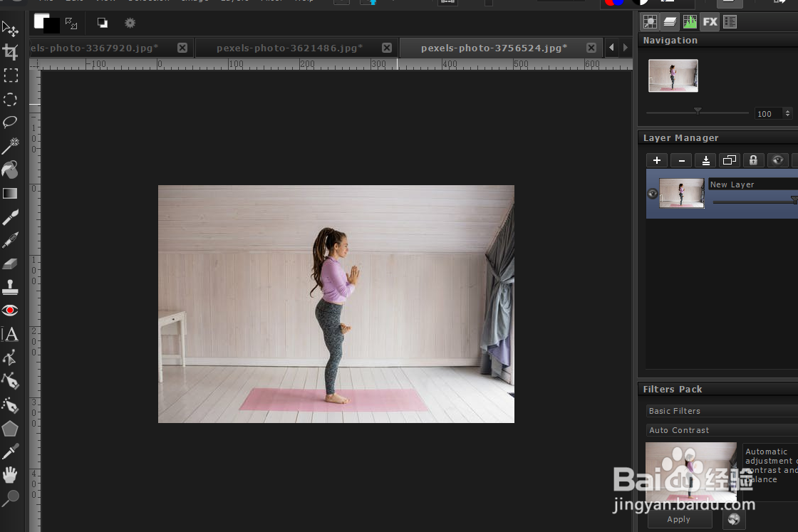Reset to default black and white colors

(x=103, y=23)
